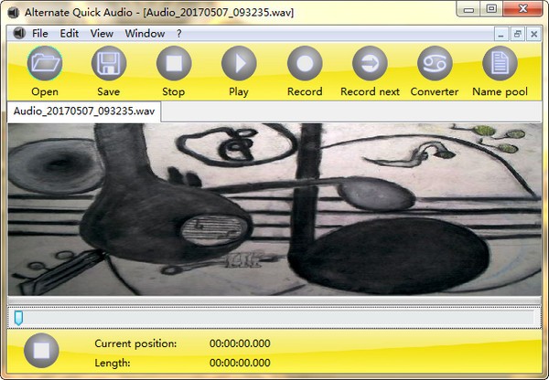Open an audio file with Open icon
This screenshot has width=549, height=380.
point(45,64)
